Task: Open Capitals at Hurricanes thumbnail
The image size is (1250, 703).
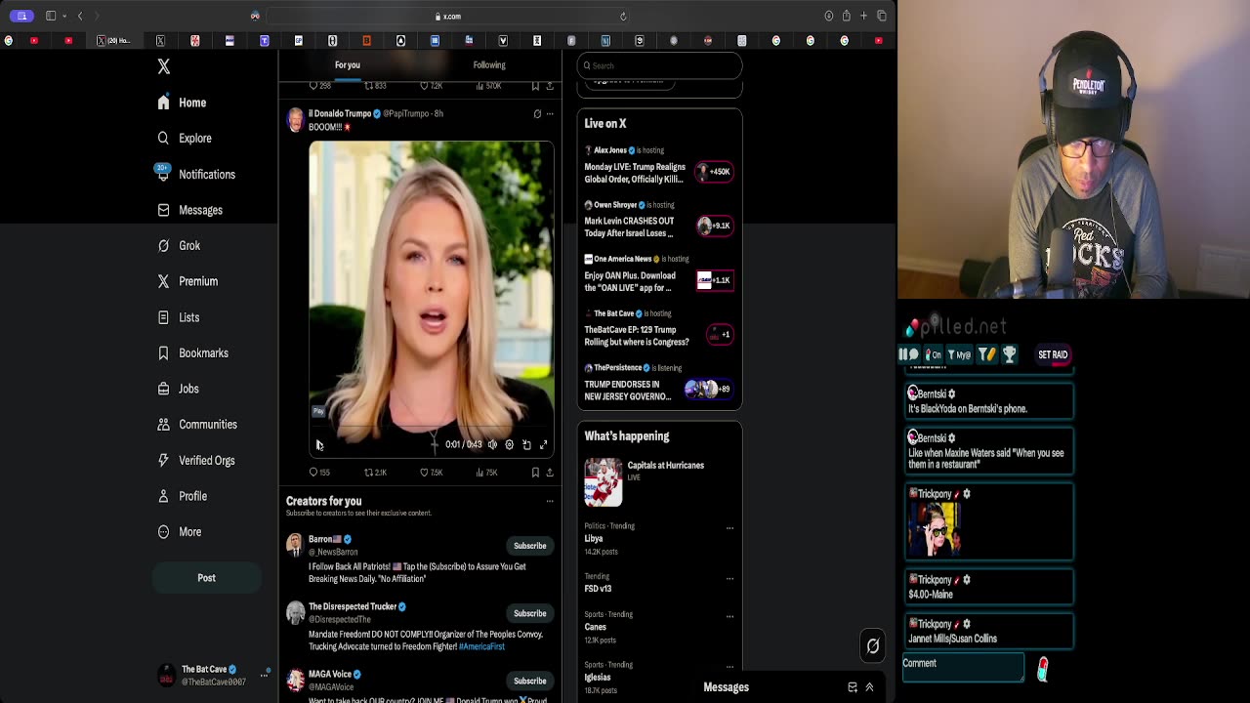Action: (603, 482)
